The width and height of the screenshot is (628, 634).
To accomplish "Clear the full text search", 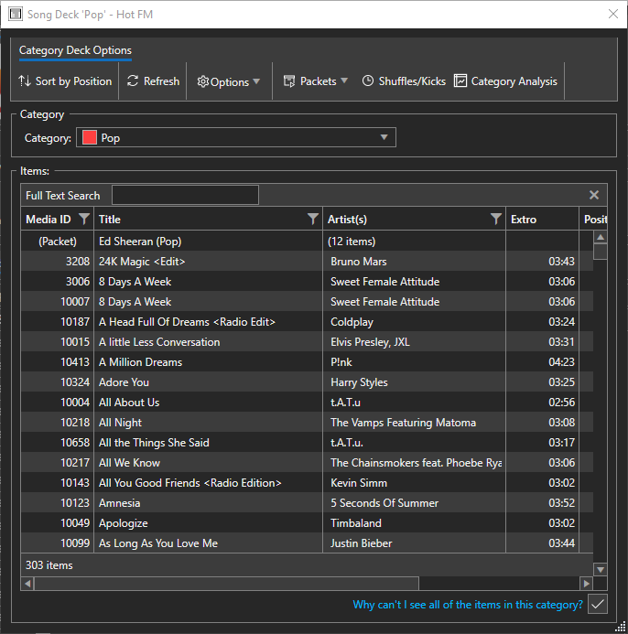I will point(594,195).
